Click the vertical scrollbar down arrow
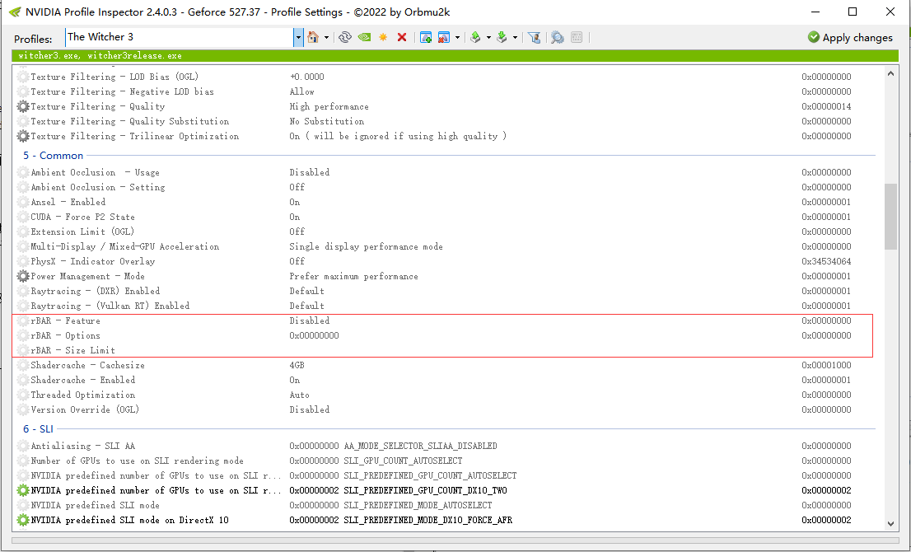 tap(890, 523)
